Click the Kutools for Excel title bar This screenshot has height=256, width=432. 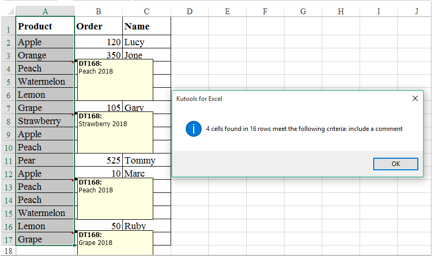283,98
